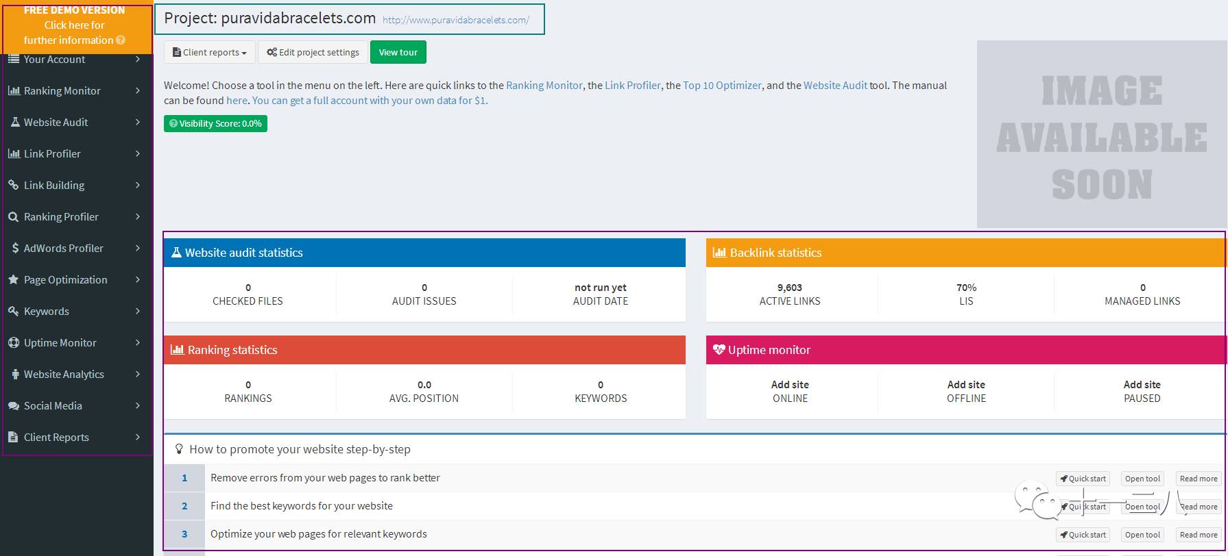Click the Ranking Monitor bar chart icon
Image resolution: width=1228 pixels, height=556 pixels.
pyautogui.click(x=14, y=90)
